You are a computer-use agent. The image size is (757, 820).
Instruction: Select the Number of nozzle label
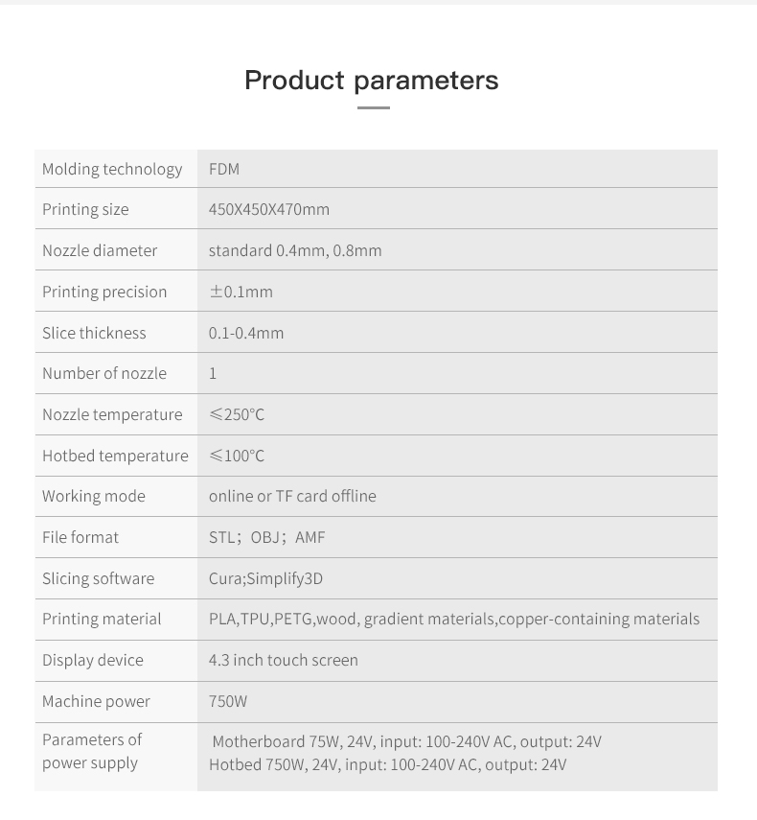(x=104, y=373)
